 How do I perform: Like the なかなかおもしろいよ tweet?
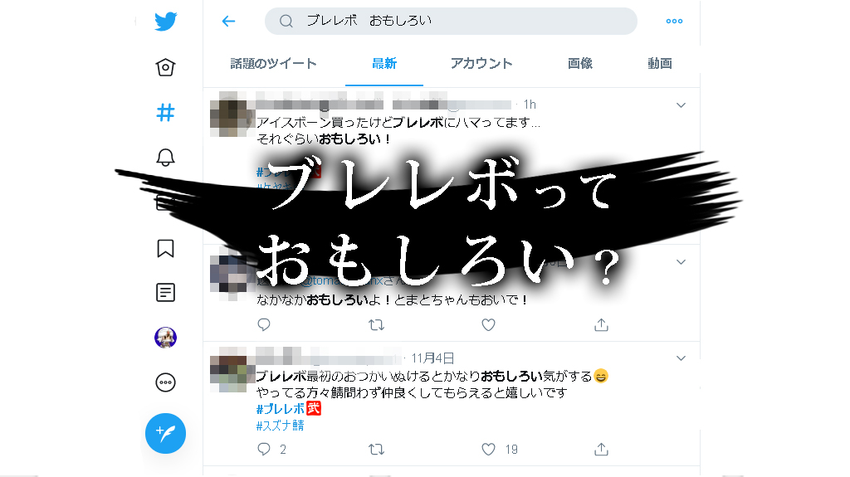tap(488, 324)
